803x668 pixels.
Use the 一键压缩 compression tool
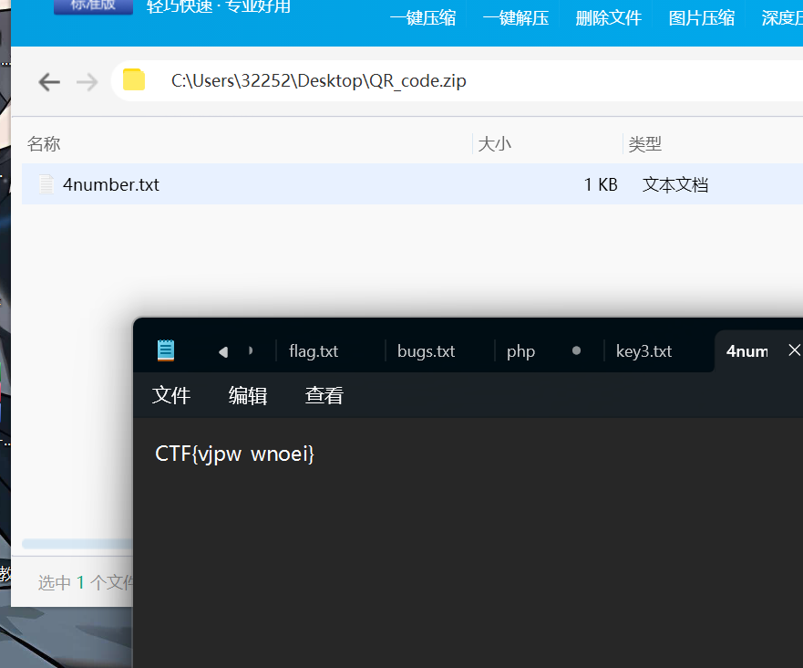[x=422, y=17]
